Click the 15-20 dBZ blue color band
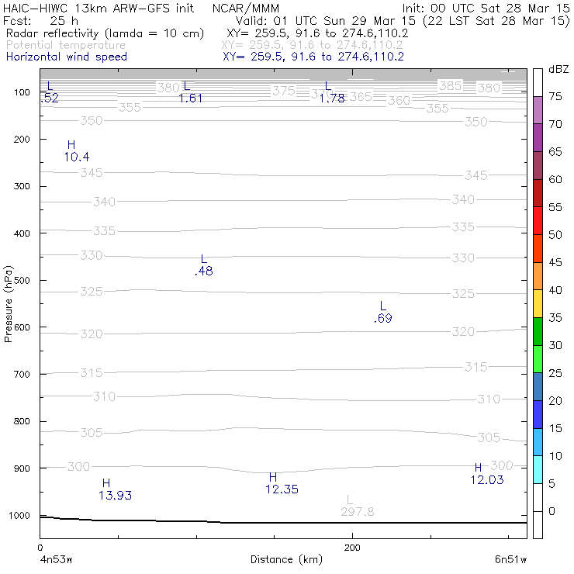The height and width of the screenshot is (574, 574). coord(538,414)
